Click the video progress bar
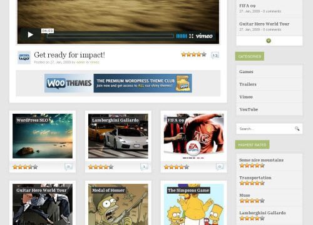Screen dimensions: 313x225 (x=110, y=36)
